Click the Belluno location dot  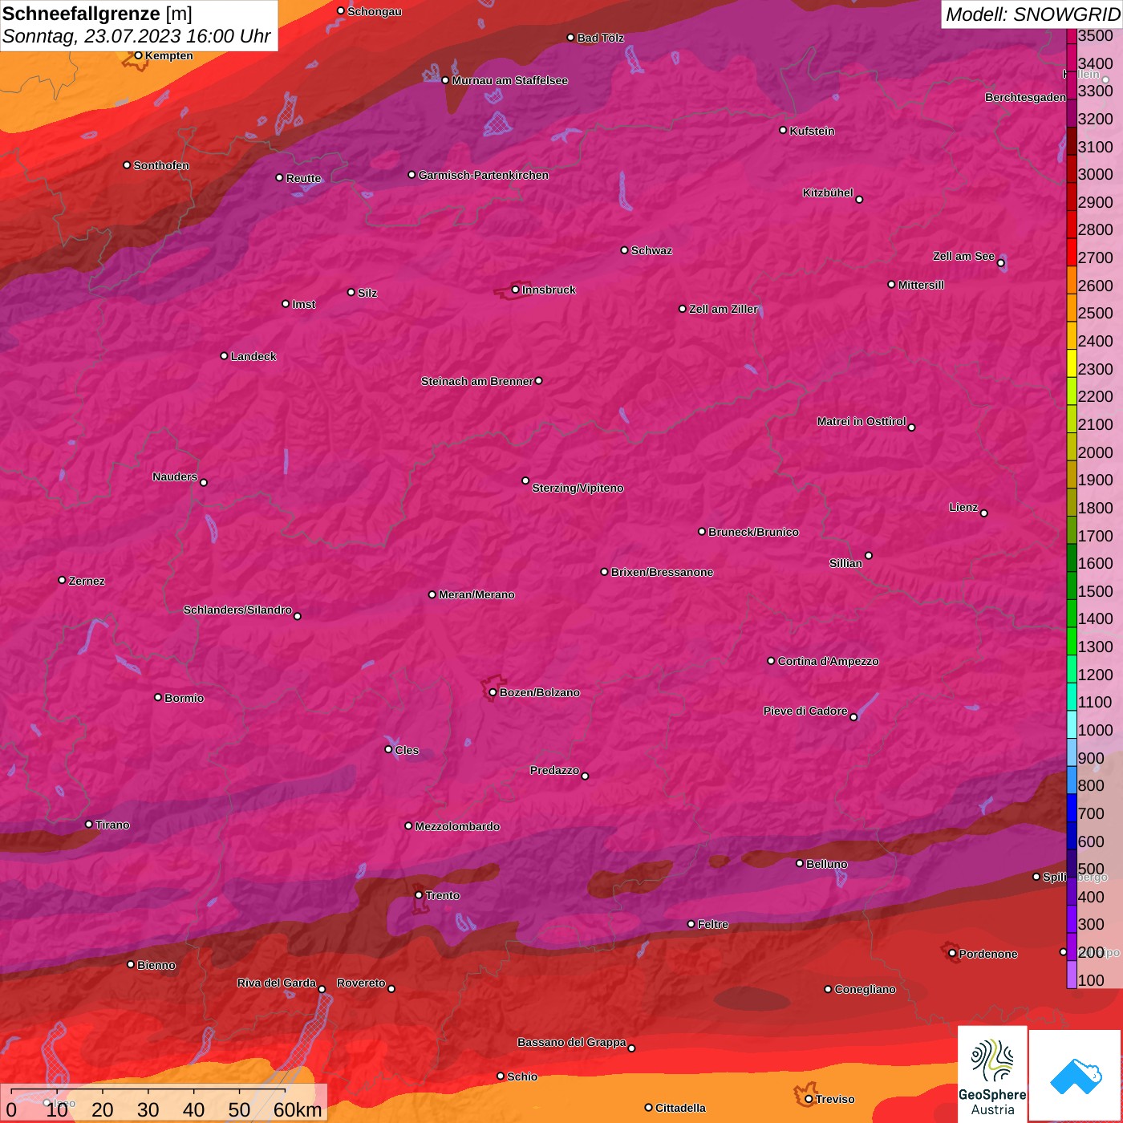tap(799, 863)
